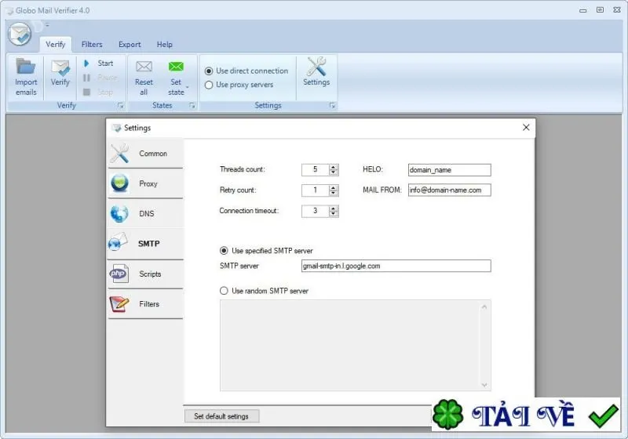
Task: Select the SMTP envelope icon in sidebar
Action: (x=118, y=242)
